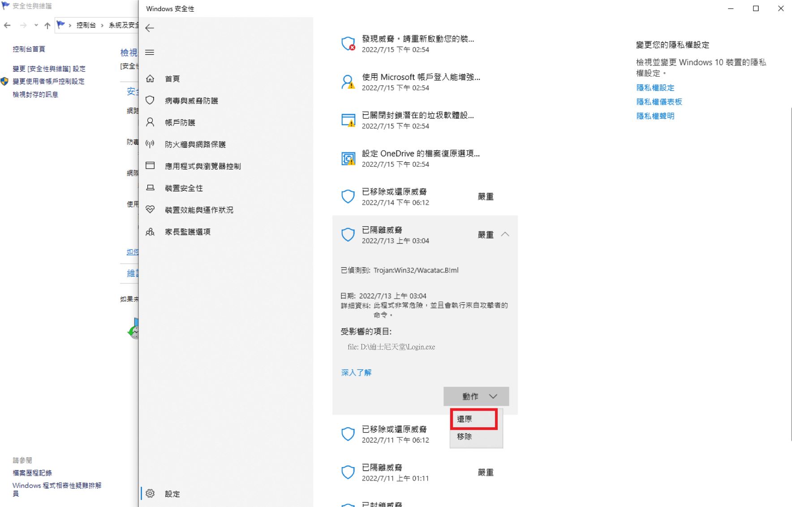Click 變更 [安全性與維護] 設定 link

click(x=49, y=69)
